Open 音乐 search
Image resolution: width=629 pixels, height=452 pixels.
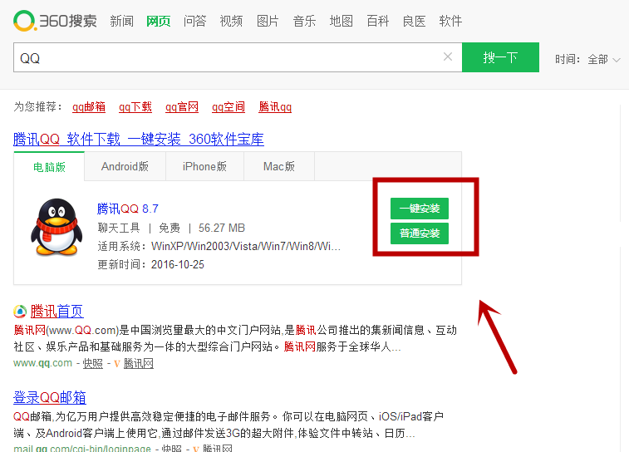(304, 21)
